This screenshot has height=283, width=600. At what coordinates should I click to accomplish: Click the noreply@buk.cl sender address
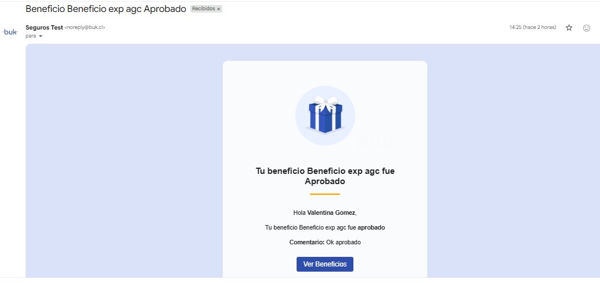(x=85, y=27)
